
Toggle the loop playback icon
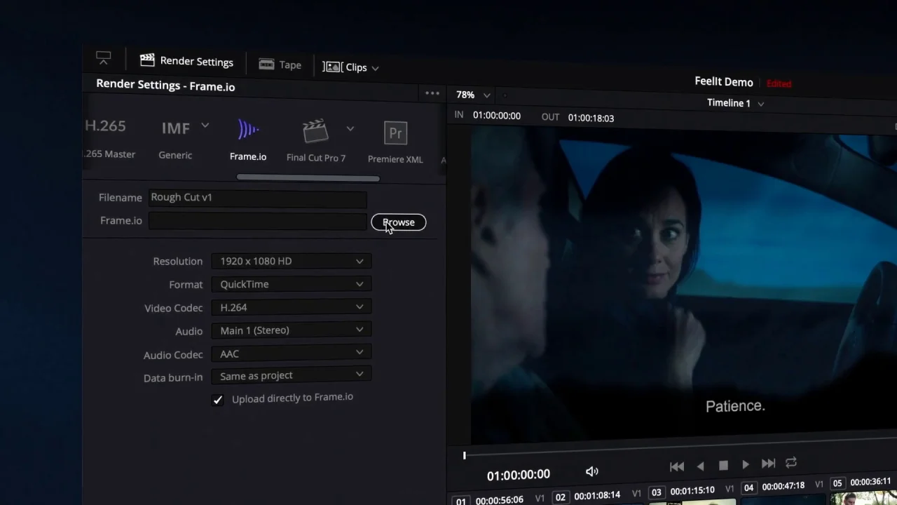point(791,462)
